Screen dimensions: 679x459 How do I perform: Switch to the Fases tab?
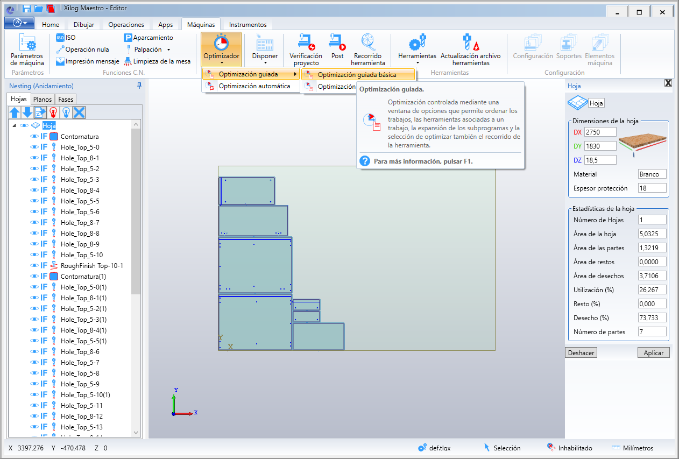point(66,99)
